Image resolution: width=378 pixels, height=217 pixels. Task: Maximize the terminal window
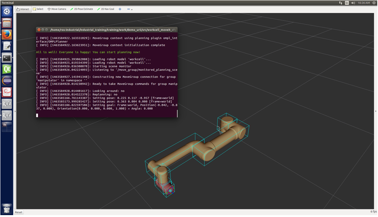pos(47,29)
